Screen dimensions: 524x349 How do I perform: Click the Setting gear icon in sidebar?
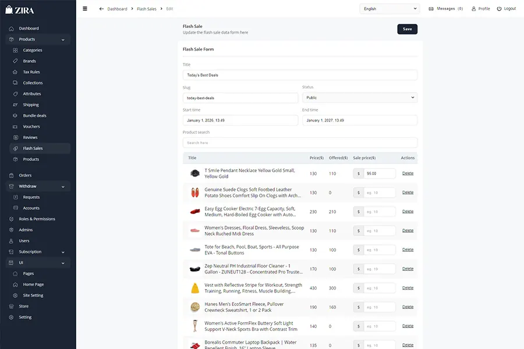point(12,317)
